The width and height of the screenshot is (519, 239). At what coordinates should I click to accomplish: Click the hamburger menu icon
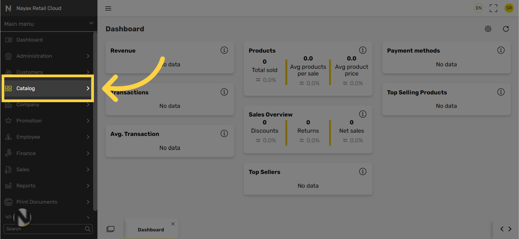pos(108,8)
